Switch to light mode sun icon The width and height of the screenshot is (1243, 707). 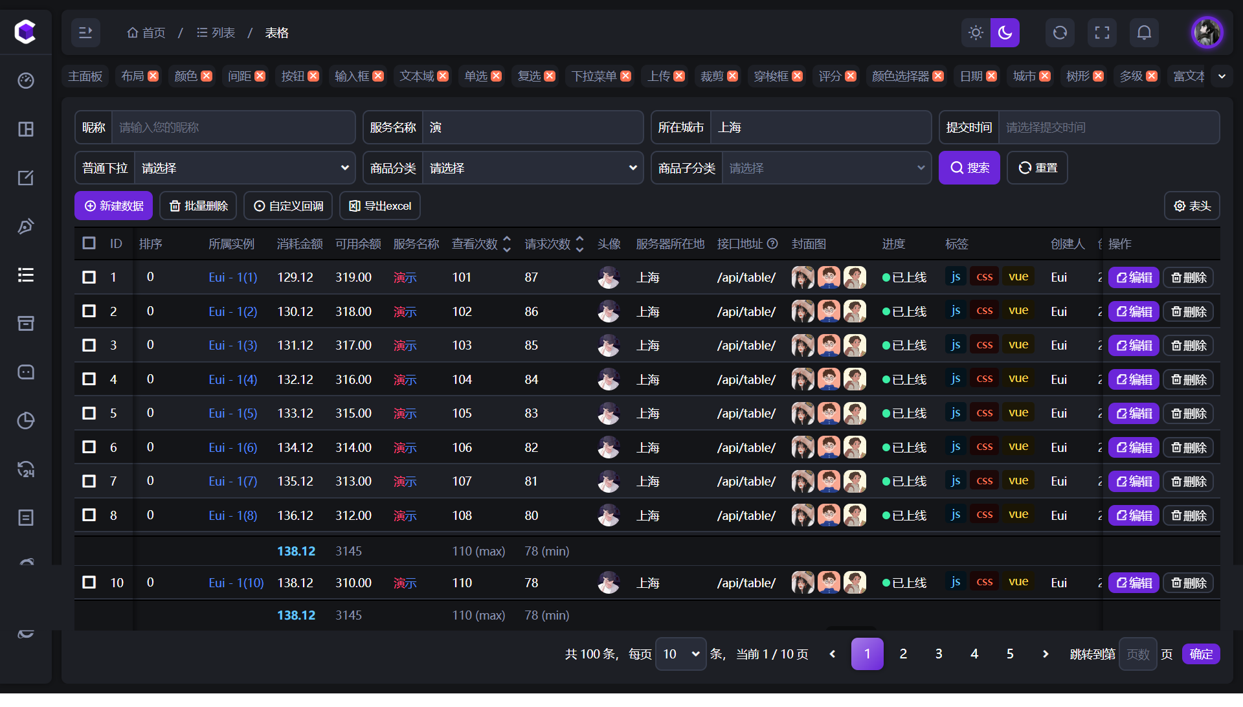coord(976,32)
